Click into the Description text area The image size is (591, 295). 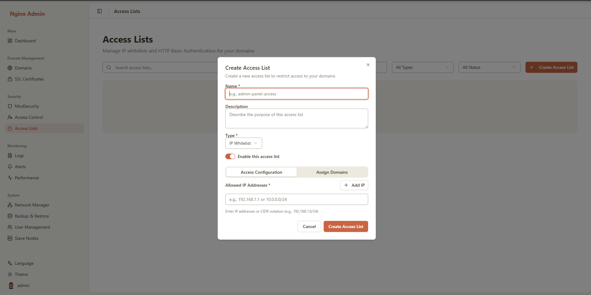[x=296, y=118]
